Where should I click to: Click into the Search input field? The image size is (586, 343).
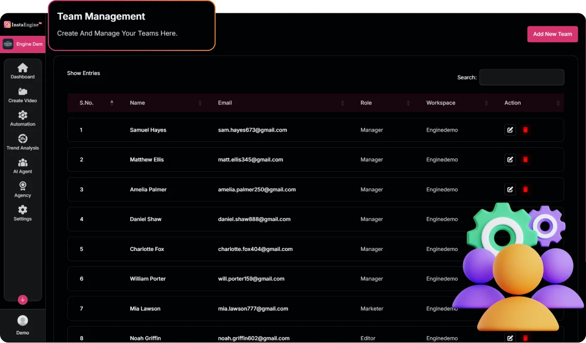pos(521,77)
